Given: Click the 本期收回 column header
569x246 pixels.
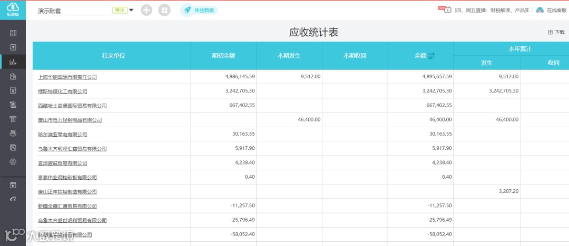Looking at the screenshot, I should (355, 56).
